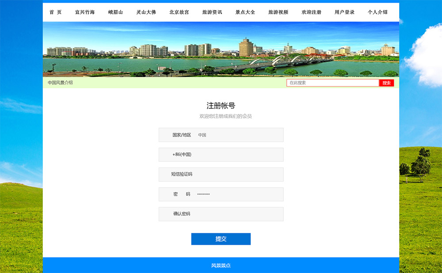Select 灵山大佛 in navigation bar
442x273 pixels.
pyautogui.click(x=146, y=12)
